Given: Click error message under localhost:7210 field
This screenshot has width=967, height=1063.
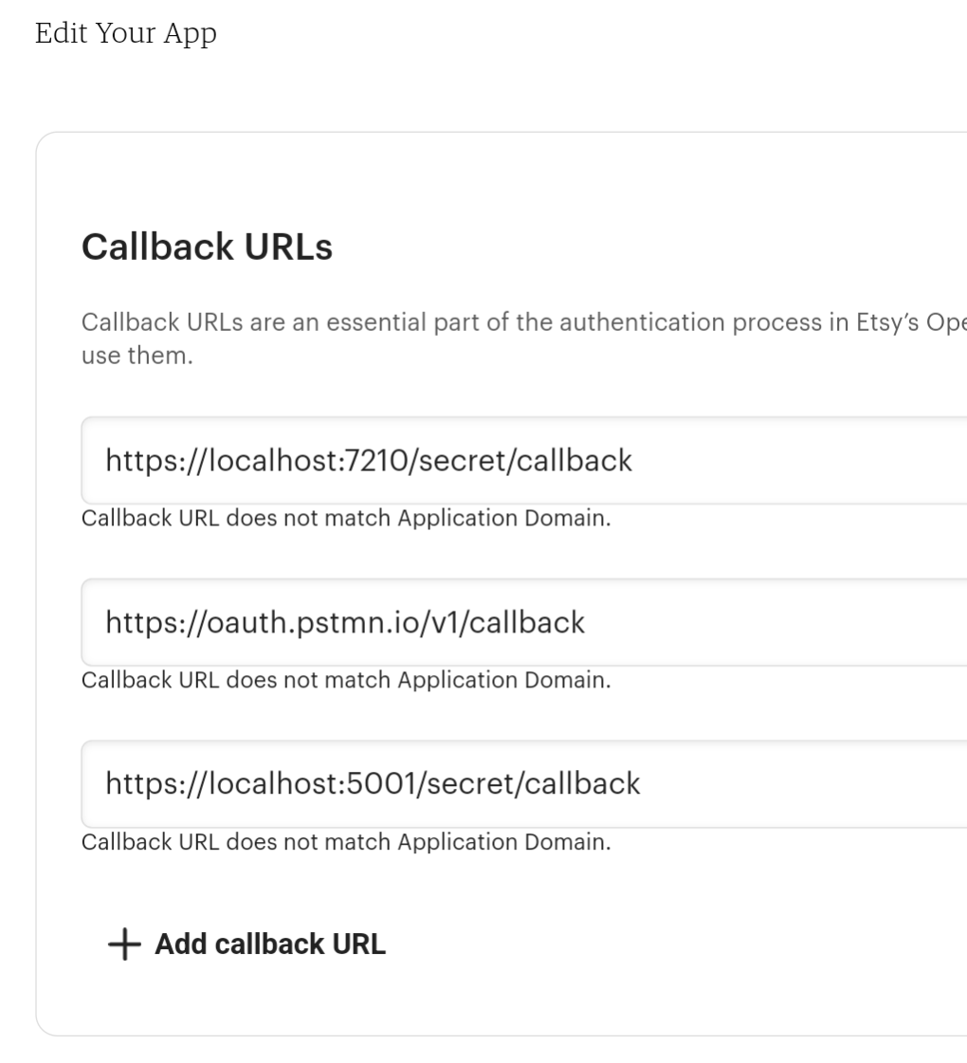Looking at the screenshot, I should click(346, 519).
